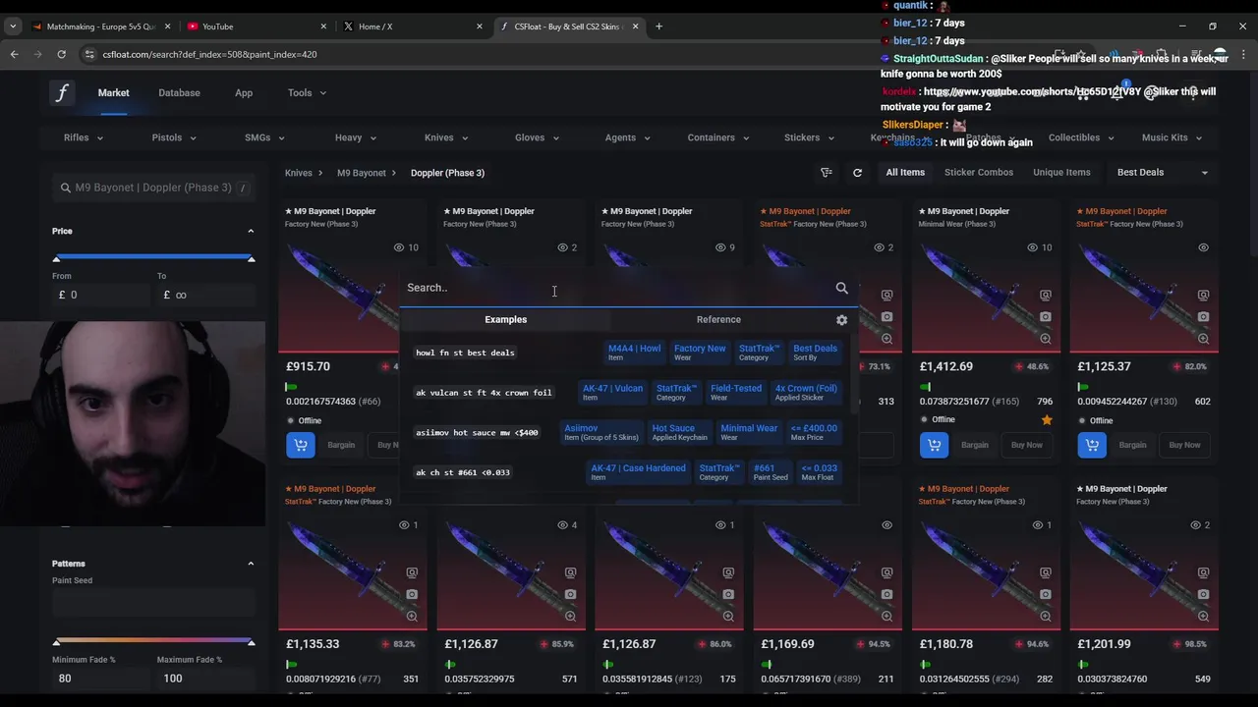Viewport: 1258px width, 707px height.
Task: Click screenshot camera icon on £1,125.37 card
Action: click(1203, 316)
